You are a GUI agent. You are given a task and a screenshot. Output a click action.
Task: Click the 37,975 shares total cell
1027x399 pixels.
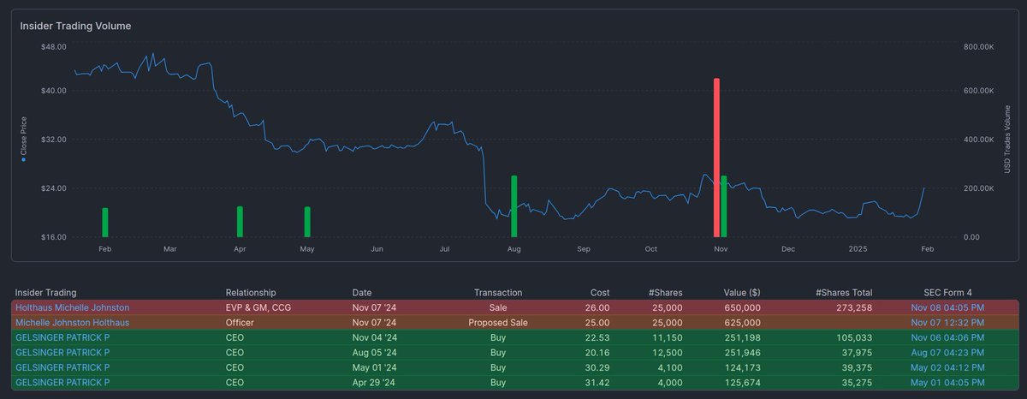(858, 353)
